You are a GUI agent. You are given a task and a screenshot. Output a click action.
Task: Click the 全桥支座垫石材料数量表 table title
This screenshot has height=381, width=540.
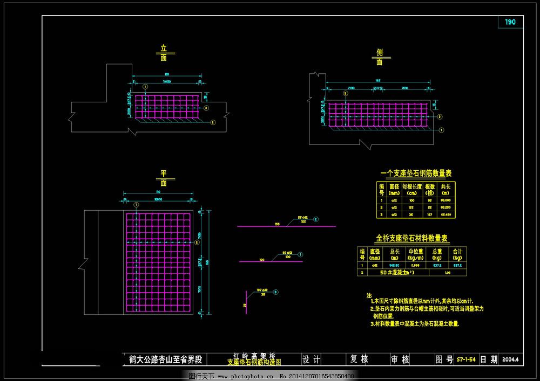coord(413,238)
